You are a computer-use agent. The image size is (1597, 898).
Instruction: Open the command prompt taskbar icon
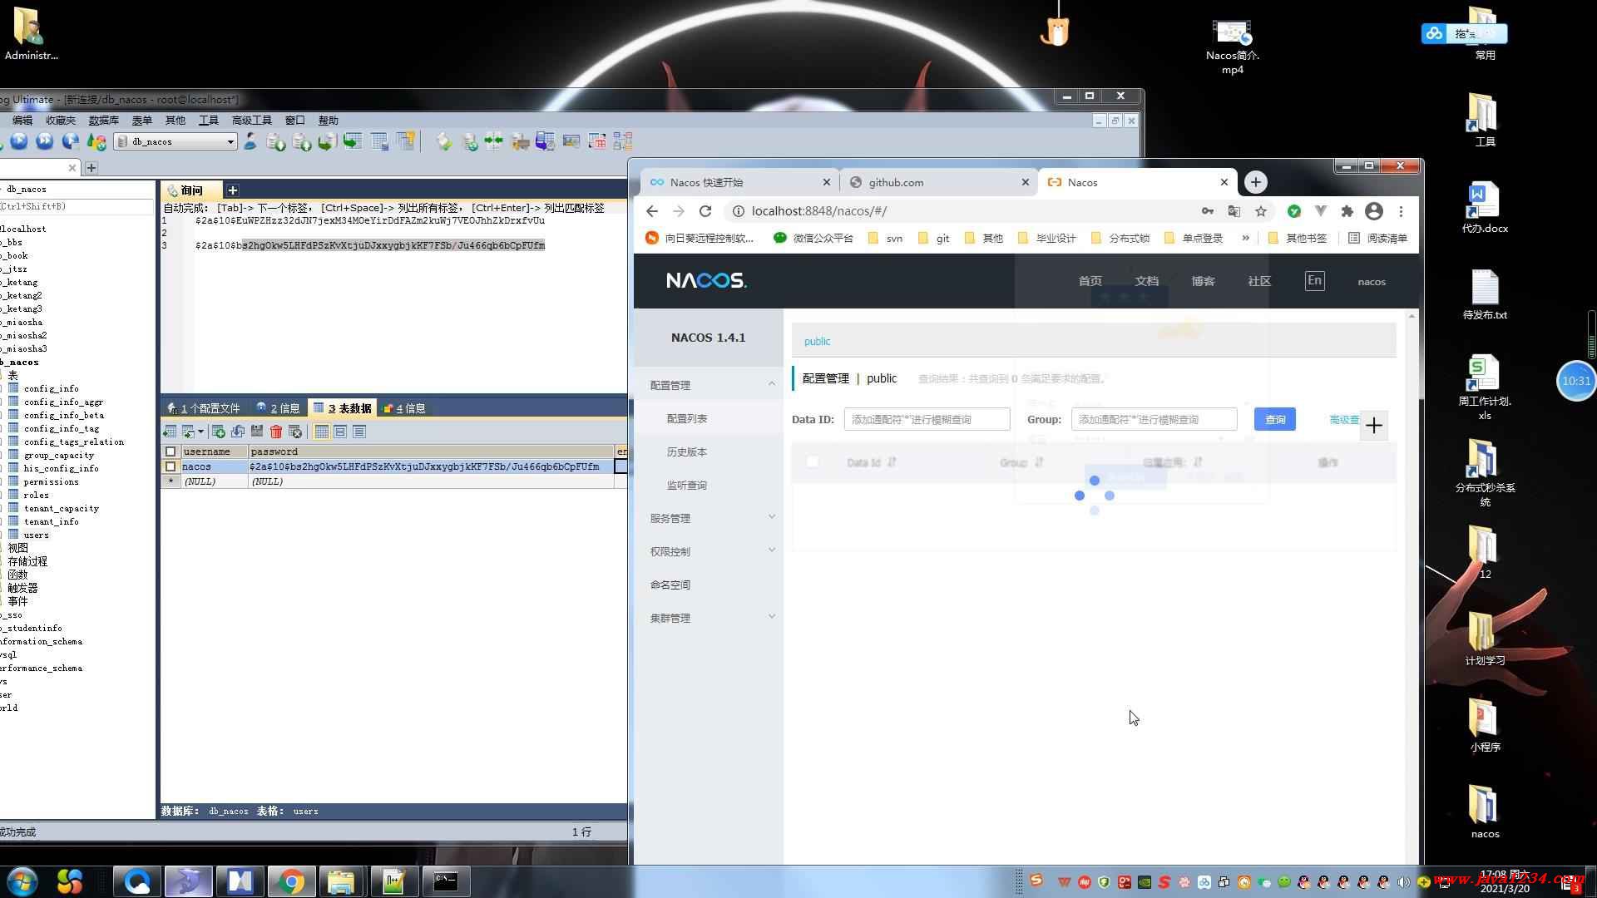[x=446, y=881]
